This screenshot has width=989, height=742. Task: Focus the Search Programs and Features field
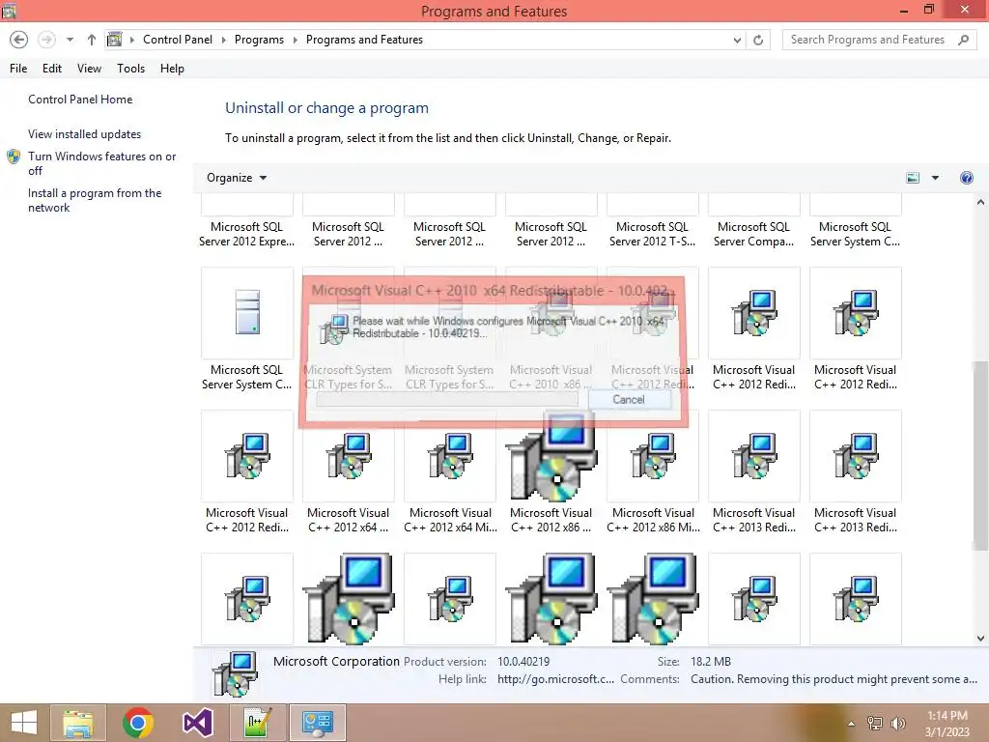point(867,40)
